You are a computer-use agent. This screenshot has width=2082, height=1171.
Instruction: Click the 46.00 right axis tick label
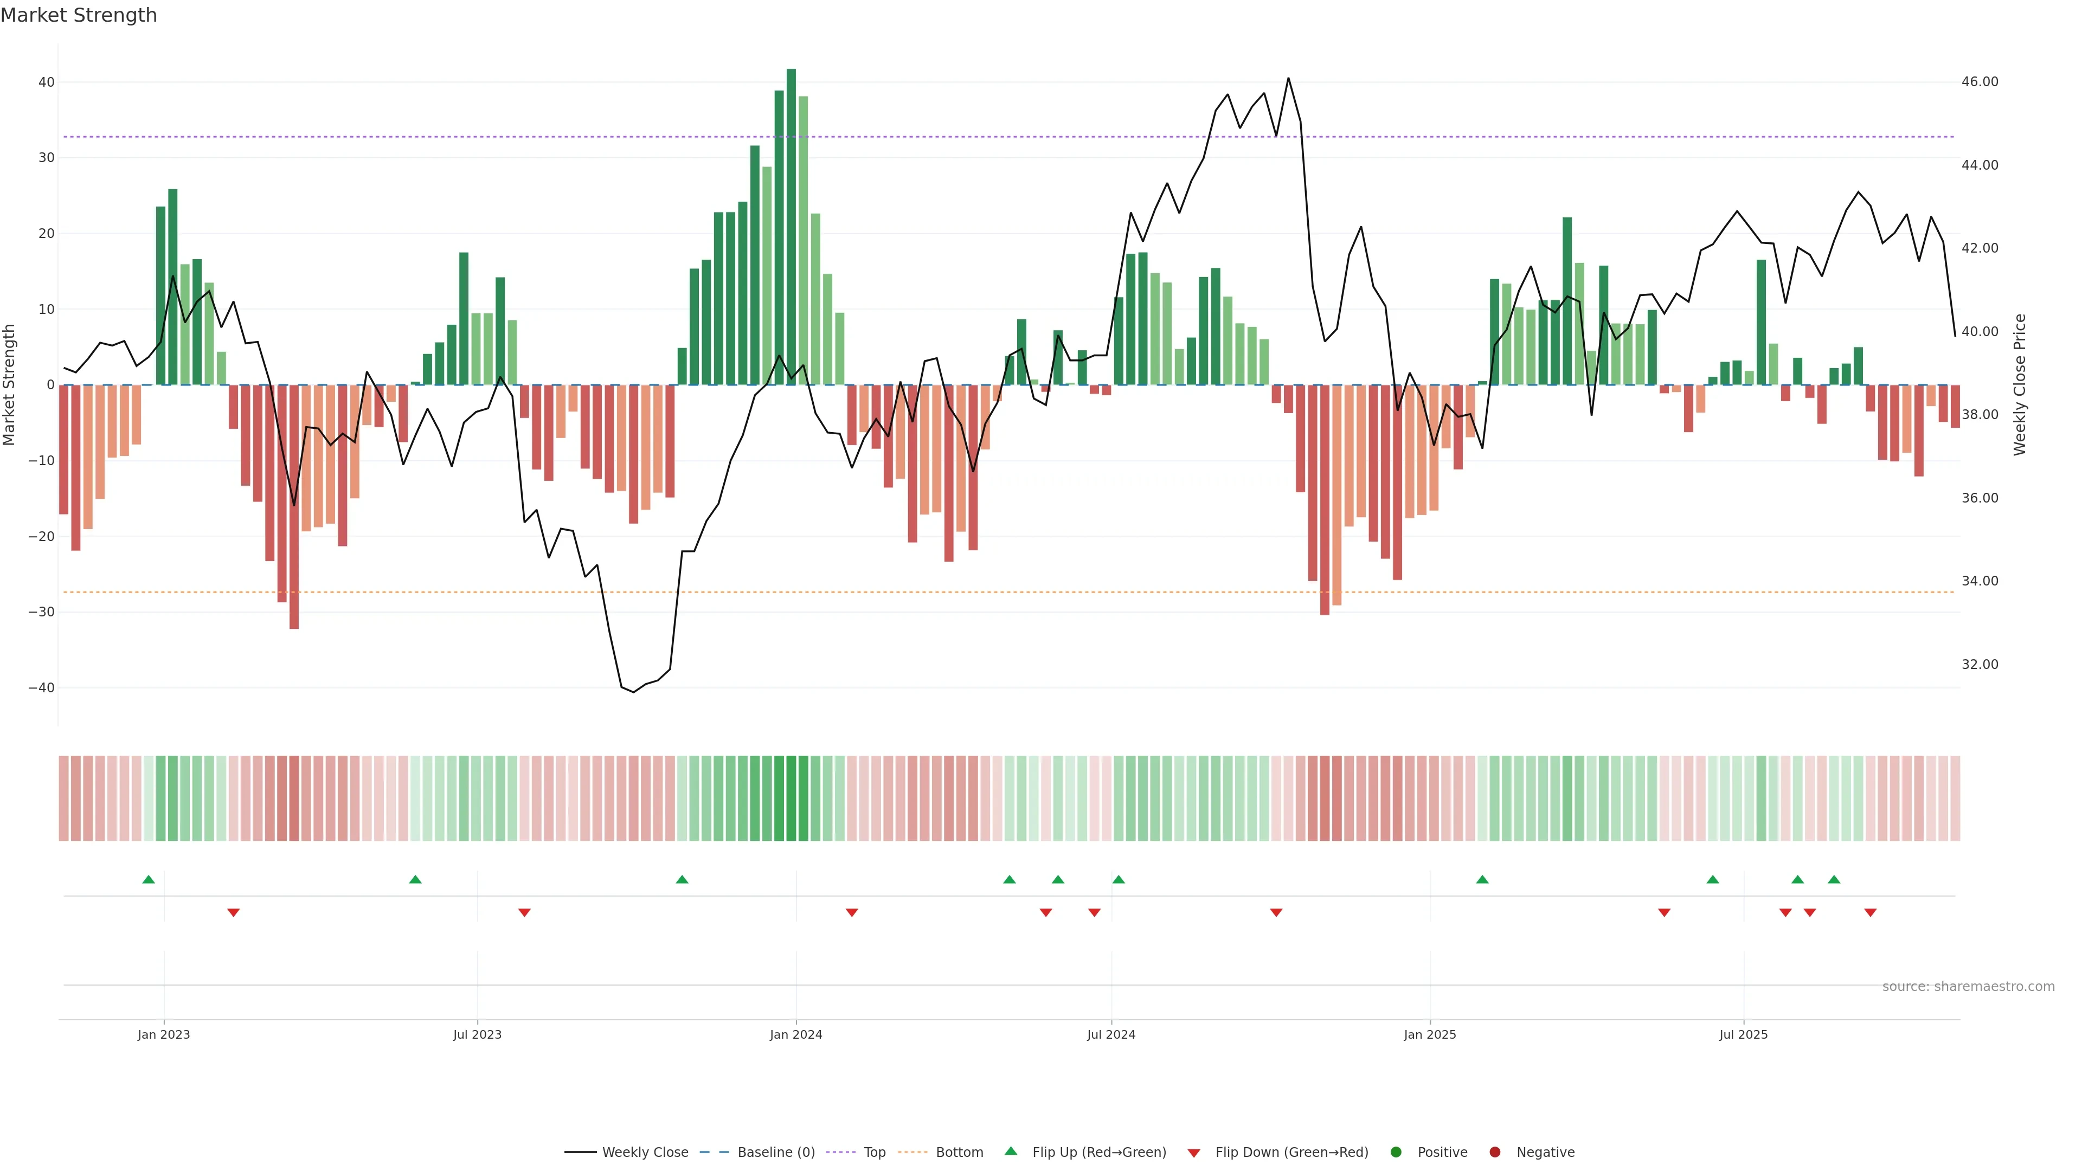pyautogui.click(x=1980, y=82)
